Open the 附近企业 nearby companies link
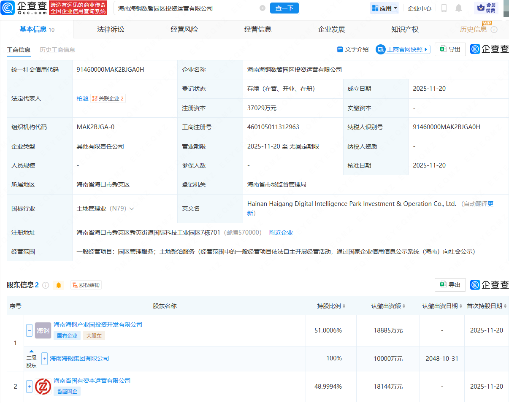The height and width of the screenshot is (403, 509). pos(281,233)
